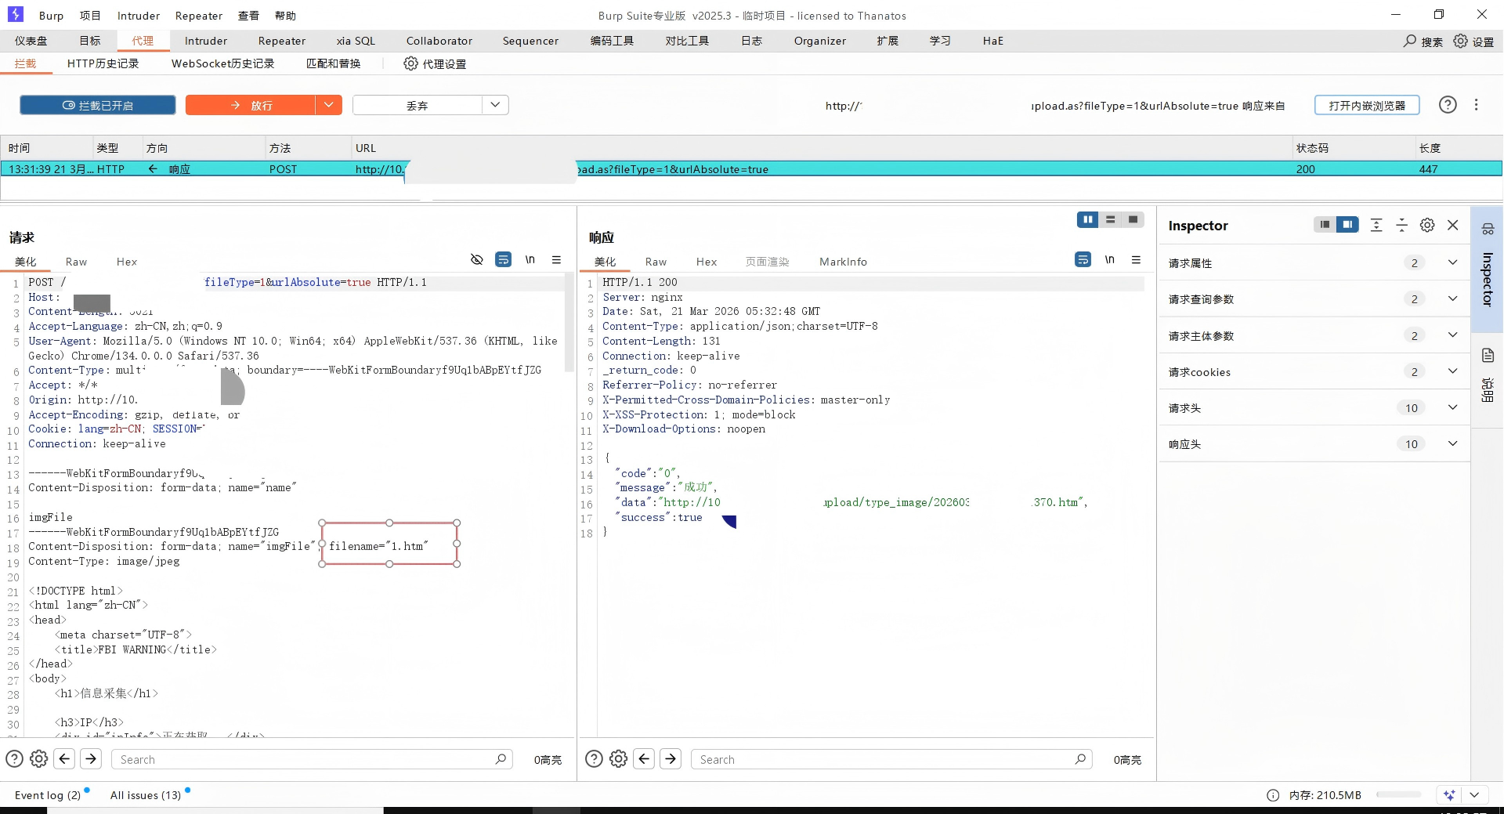Open the intercept three-dot options menu
The height and width of the screenshot is (814, 1504).
tap(1477, 105)
